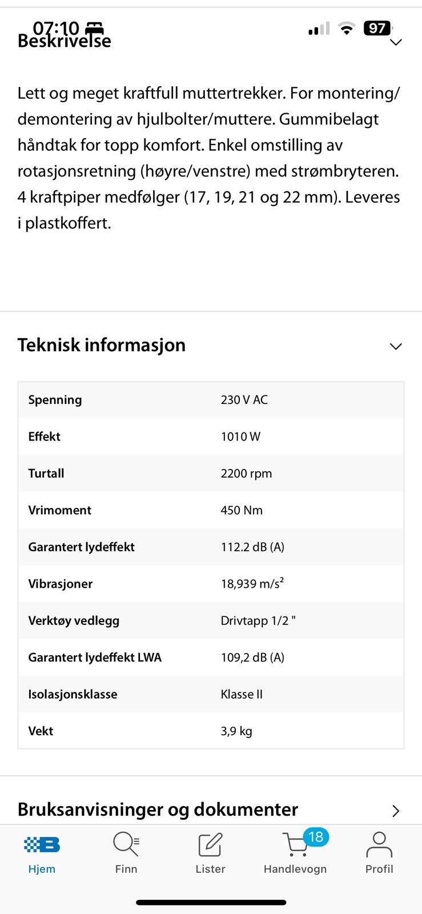The image size is (422, 914).
Task: Expand Bruksanvisninger og dokumenter arrow
Action: tap(396, 811)
